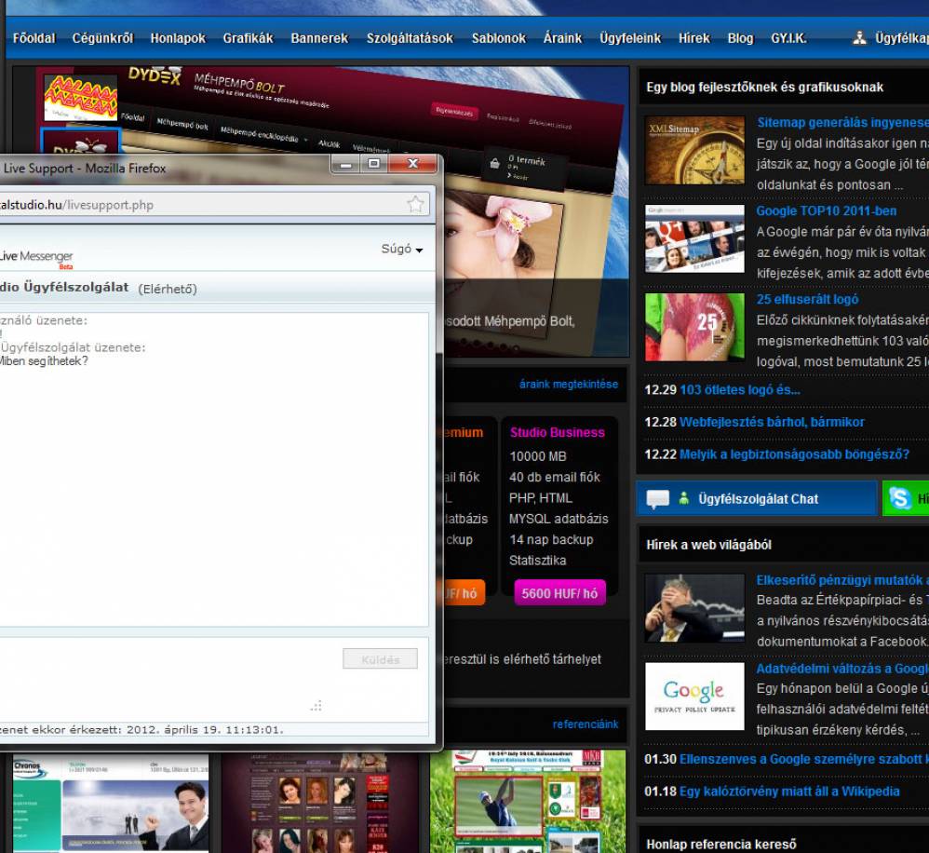The image size is (929, 853).
Task: Open the Chronos reference site thumbnail
Action: pos(111,804)
